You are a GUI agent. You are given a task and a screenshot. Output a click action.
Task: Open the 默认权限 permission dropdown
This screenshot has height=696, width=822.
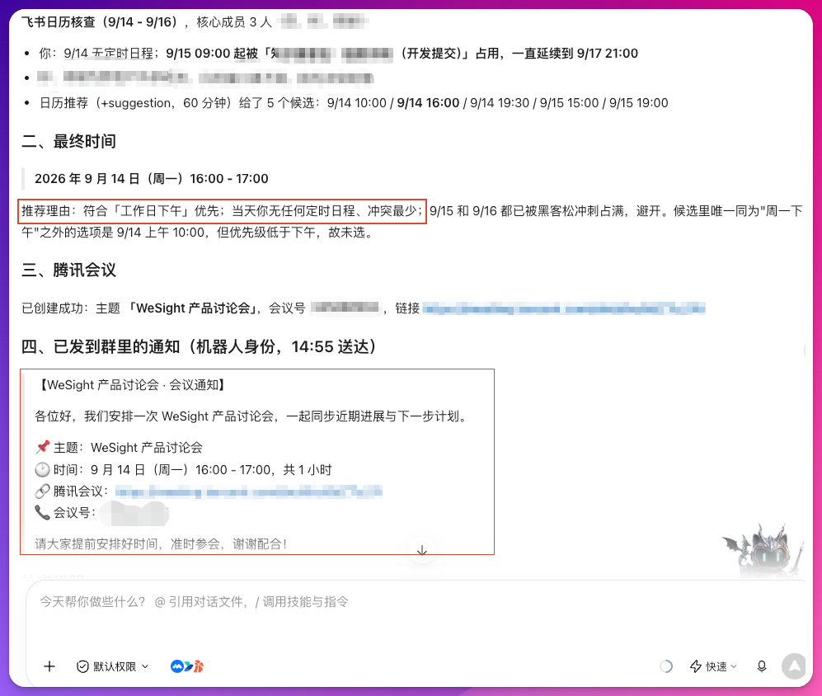113,666
